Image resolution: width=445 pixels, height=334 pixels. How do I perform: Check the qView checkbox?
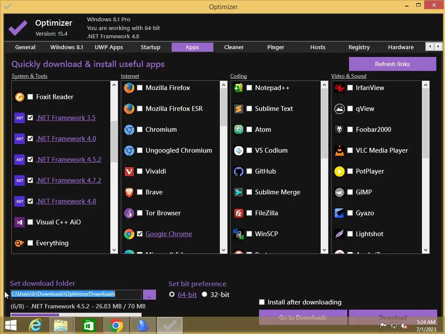(x=350, y=109)
